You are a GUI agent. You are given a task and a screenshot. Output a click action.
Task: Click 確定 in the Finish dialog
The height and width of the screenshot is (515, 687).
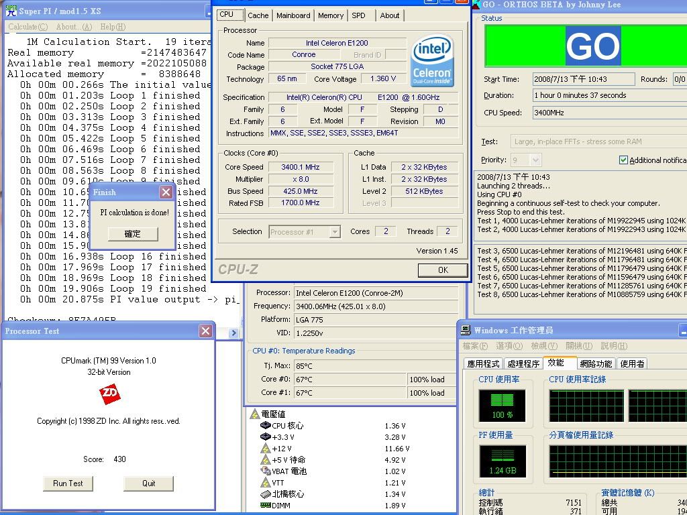click(x=133, y=234)
